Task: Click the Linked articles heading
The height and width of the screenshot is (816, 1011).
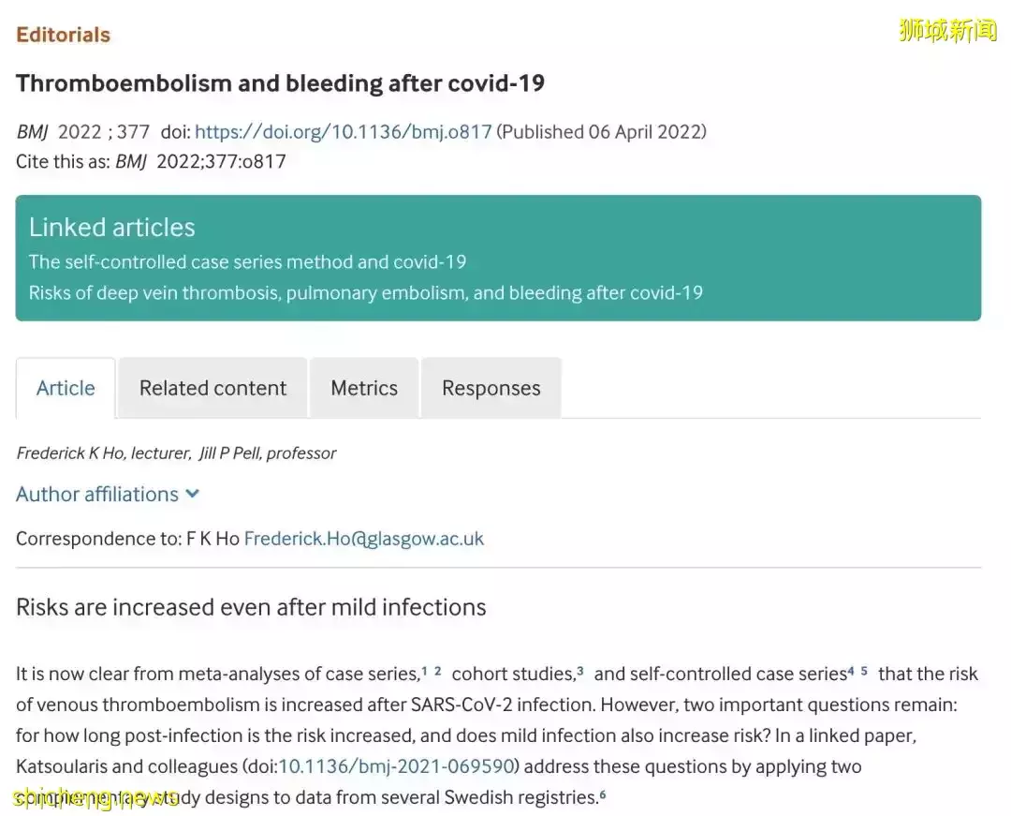Action: coord(112,228)
